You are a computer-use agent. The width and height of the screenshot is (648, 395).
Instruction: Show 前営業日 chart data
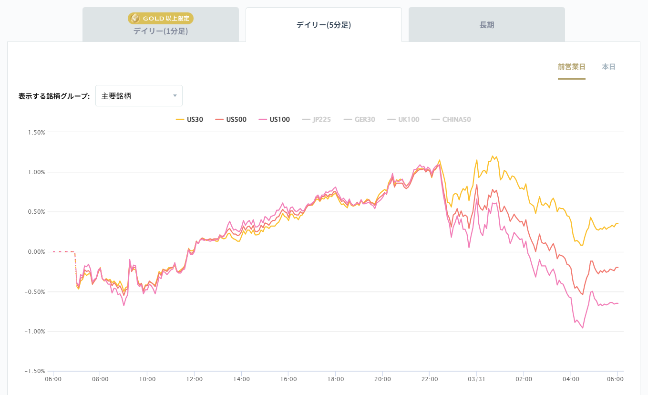click(571, 67)
